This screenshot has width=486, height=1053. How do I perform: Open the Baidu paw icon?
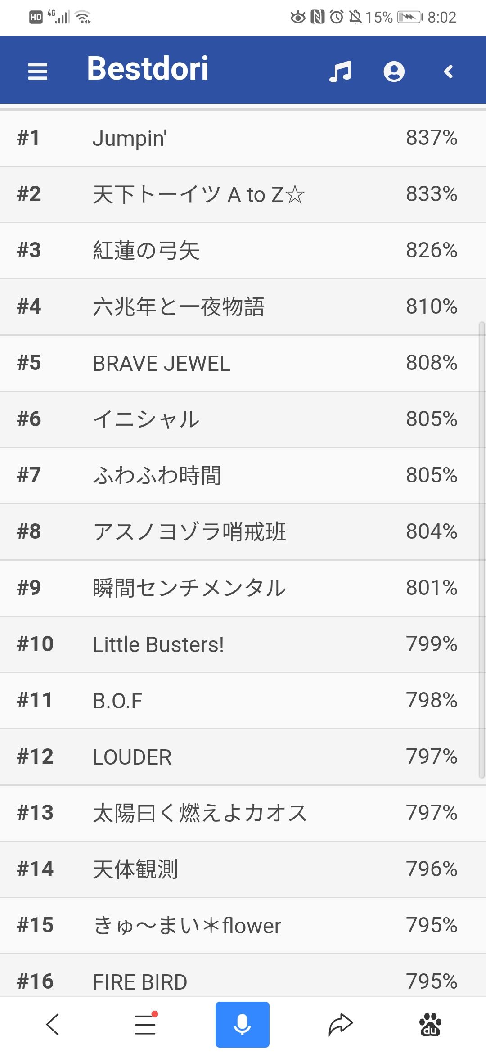430,1025
